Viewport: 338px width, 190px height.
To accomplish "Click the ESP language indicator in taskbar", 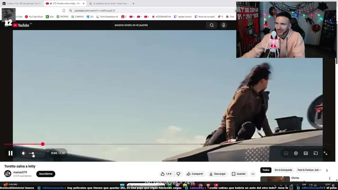I will pos(304,184).
